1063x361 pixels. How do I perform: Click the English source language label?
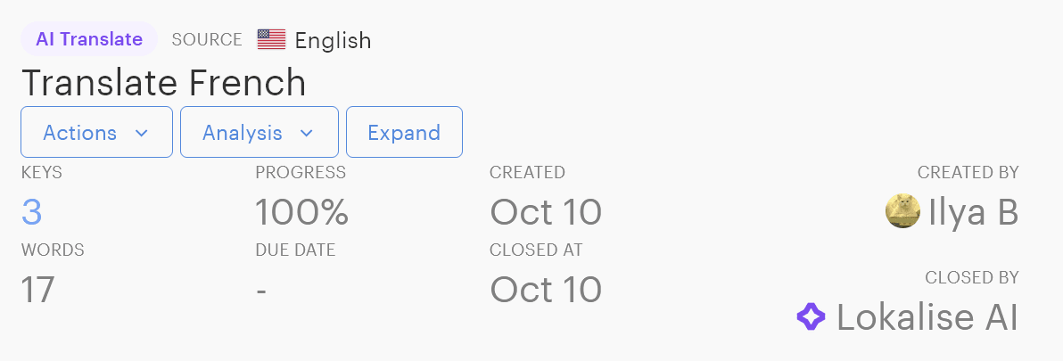(x=333, y=41)
